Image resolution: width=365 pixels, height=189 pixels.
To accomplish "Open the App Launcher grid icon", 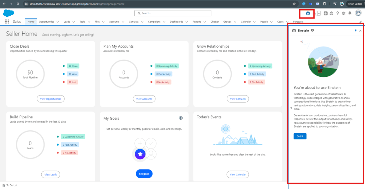I will [7, 22].
